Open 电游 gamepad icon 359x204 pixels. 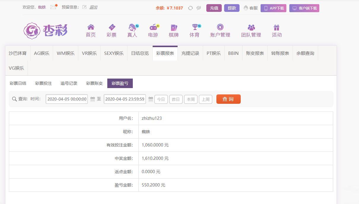click(x=153, y=27)
